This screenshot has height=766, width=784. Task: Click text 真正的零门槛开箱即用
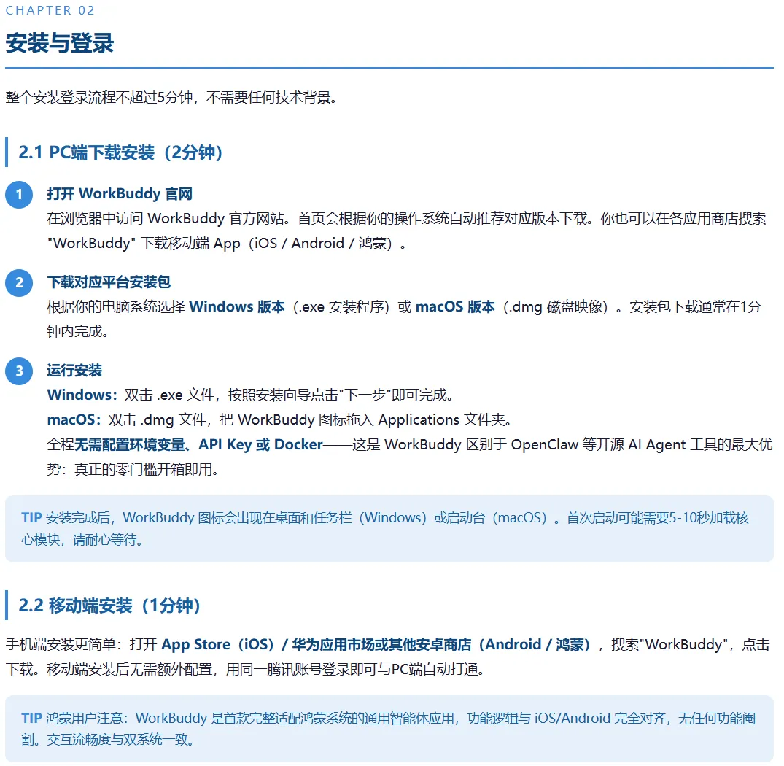point(142,470)
